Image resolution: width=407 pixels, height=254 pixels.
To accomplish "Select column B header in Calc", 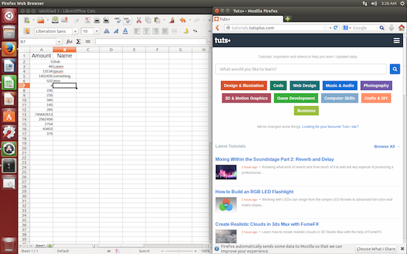I will pos(64,49).
